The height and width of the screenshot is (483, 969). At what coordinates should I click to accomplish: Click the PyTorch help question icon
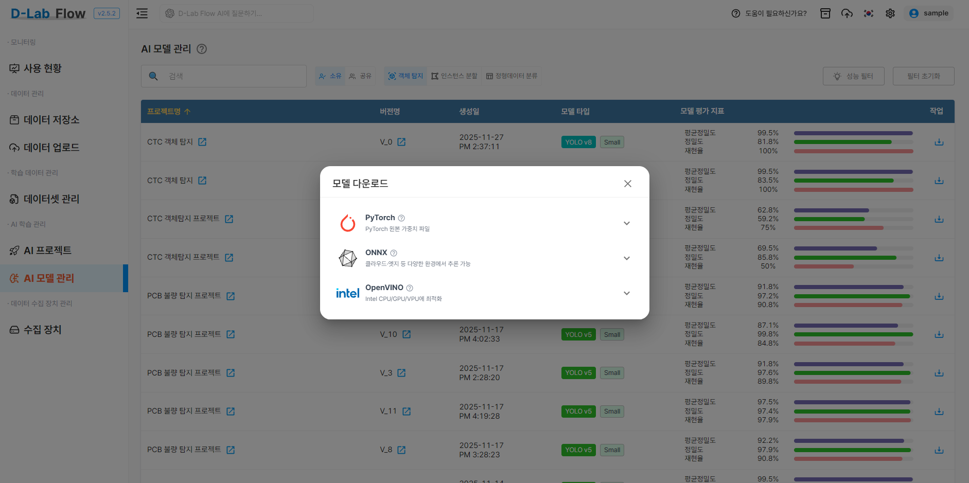401,218
